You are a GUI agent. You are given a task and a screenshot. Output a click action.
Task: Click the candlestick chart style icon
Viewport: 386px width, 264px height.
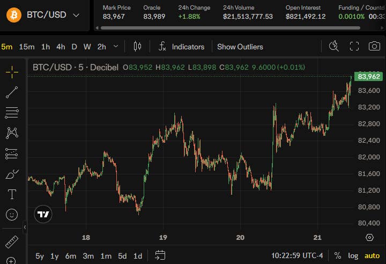point(137,46)
